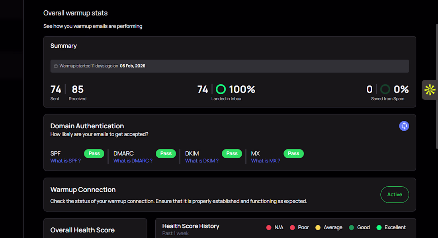Image resolution: width=438 pixels, height=238 pixels.
Task: Click the dark Saved from Spam ring
Action: (385, 89)
